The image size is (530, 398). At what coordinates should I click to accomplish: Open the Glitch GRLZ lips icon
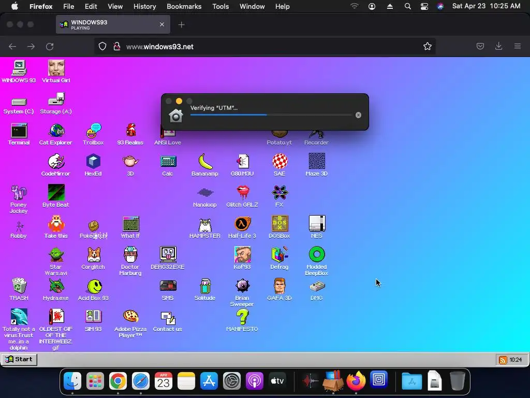pyautogui.click(x=242, y=192)
